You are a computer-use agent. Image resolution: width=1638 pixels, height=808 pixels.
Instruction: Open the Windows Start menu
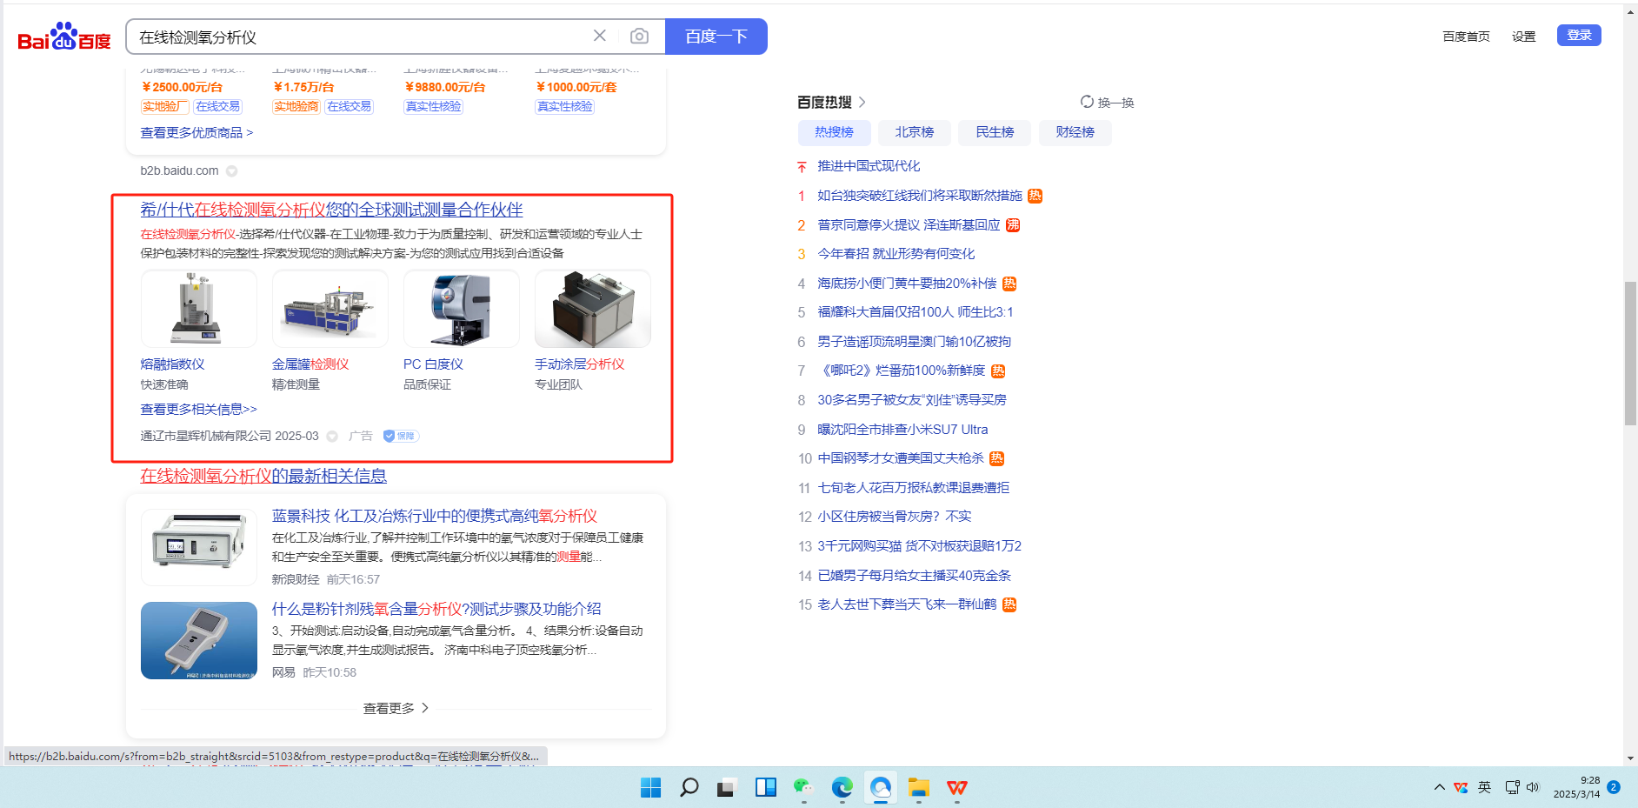[x=650, y=788]
